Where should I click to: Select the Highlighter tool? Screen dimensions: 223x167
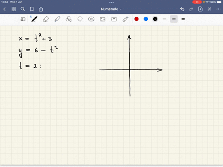(x=57, y=19)
